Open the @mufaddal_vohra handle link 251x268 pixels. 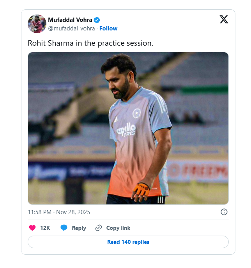pyautogui.click(x=72, y=28)
